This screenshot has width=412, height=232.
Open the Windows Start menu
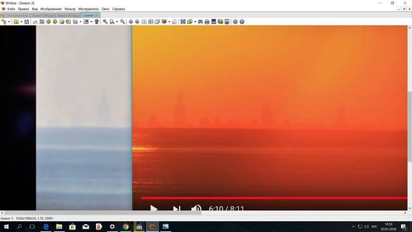pos(6,226)
